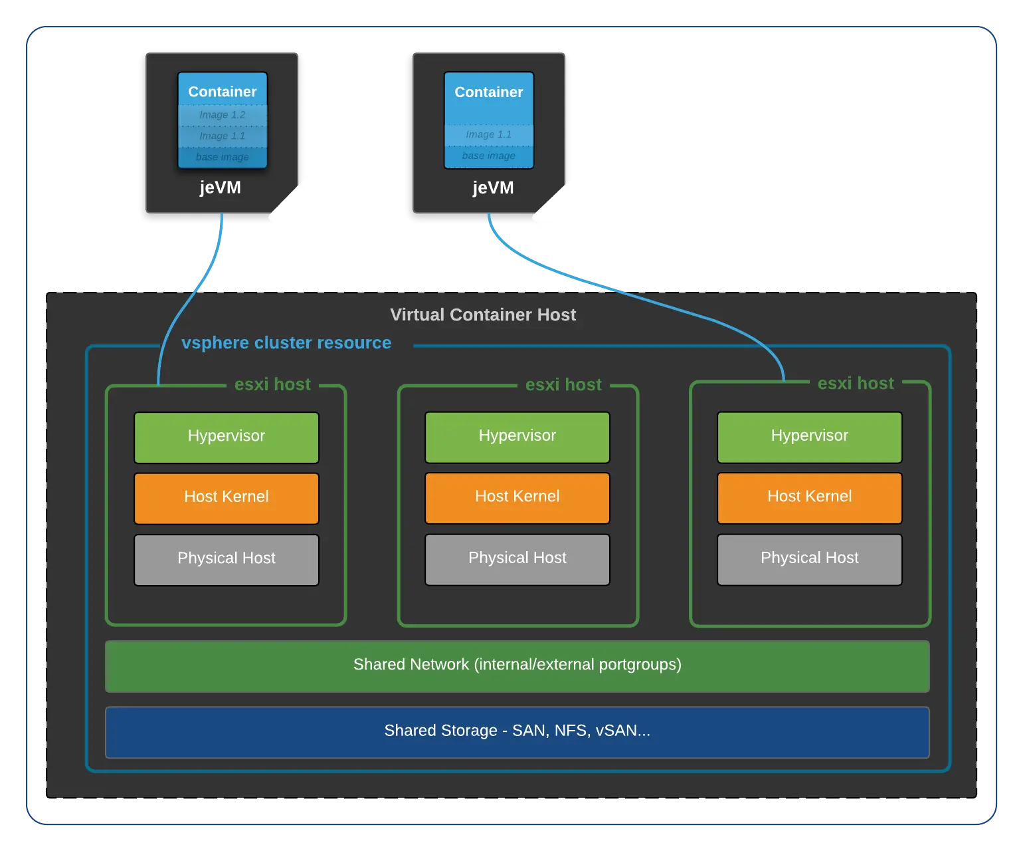
Task: Select Physical Host box in left esxi host
Action: coord(227,560)
